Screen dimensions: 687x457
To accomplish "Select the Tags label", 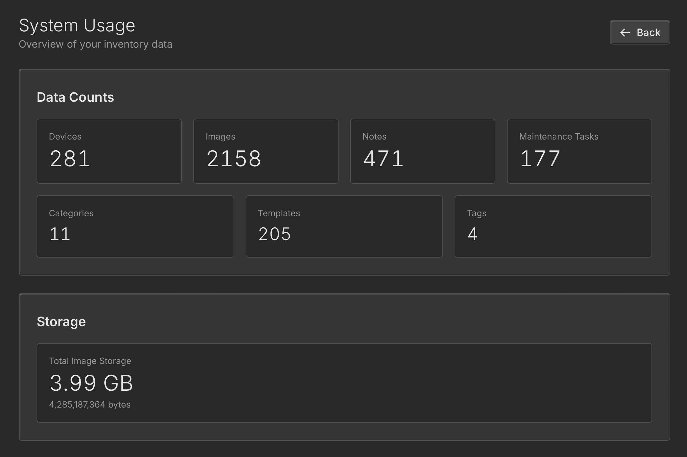I will tap(476, 213).
